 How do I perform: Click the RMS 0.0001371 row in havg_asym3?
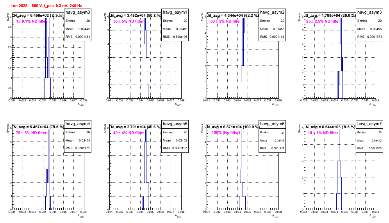369,37
